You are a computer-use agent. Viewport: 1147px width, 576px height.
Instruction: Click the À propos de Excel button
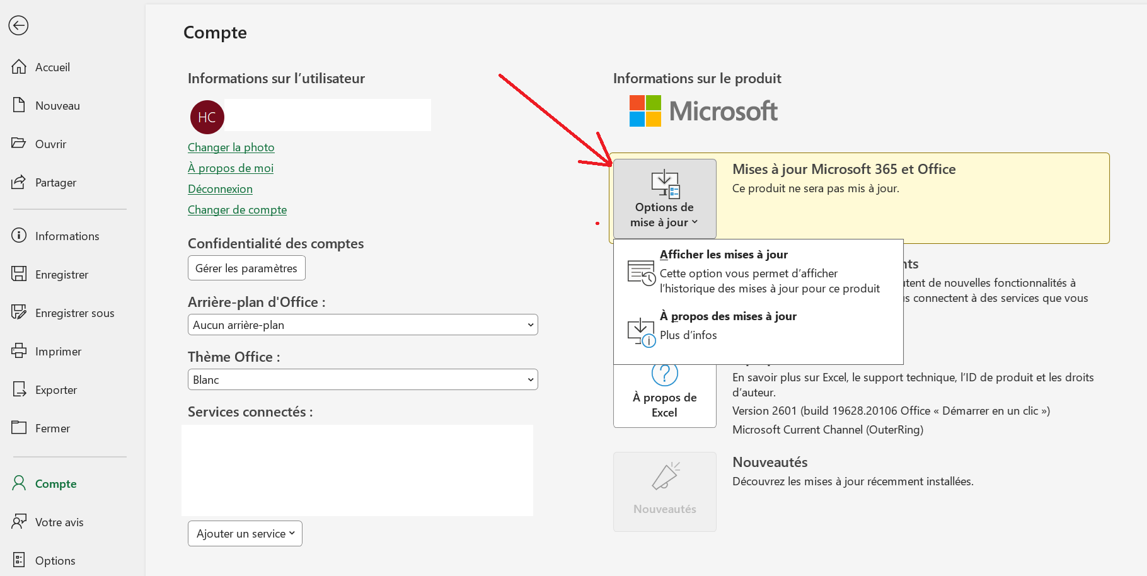point(665,396)
